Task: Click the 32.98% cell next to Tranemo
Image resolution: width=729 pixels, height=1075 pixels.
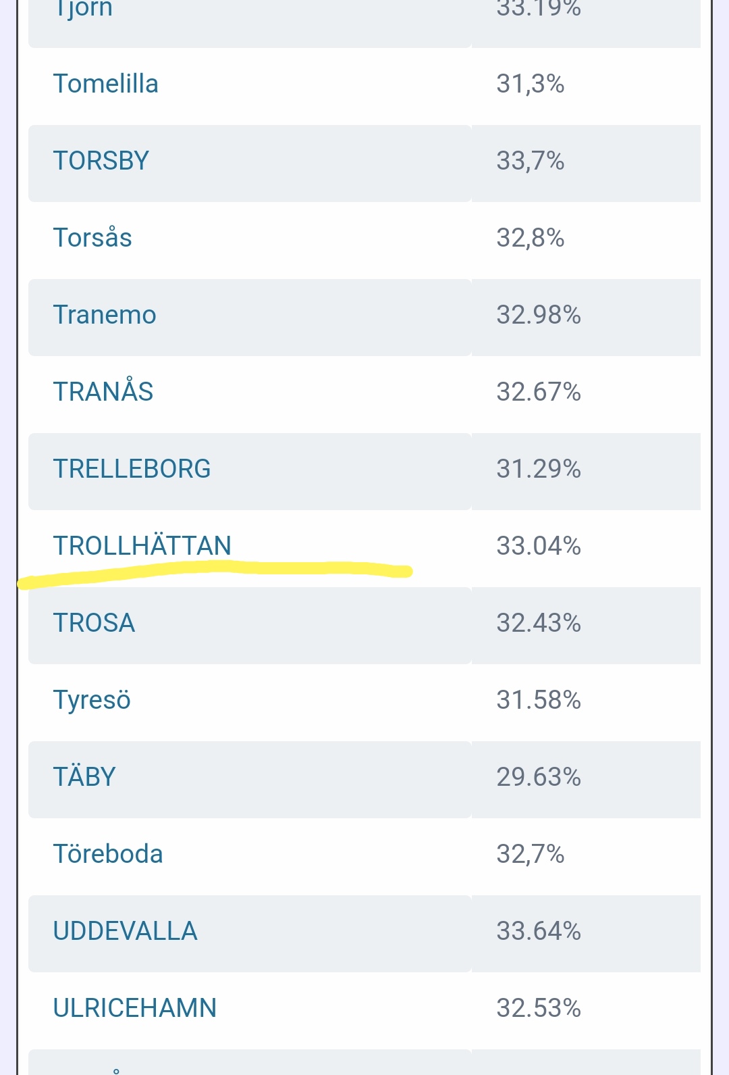Action: pos(539,315)
